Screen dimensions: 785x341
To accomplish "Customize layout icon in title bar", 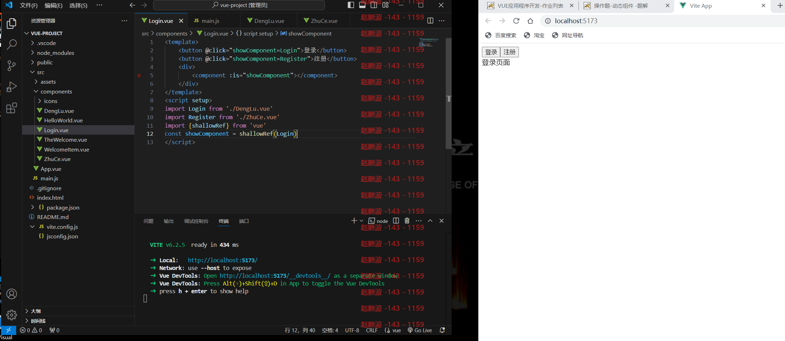I will coord(385,5).
